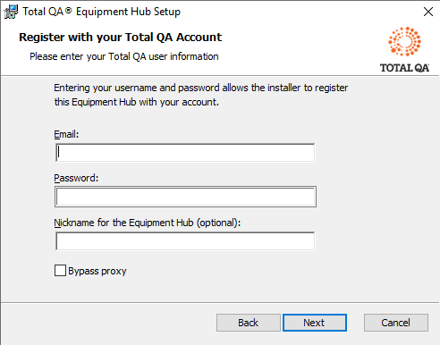Click the "Password:" field label
Image resolution: width=440 pixels, height=345 pixels.
coord(76,178)
